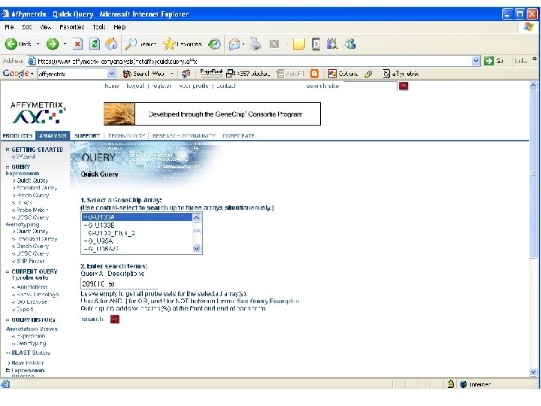Open the Tools menu
Screen dimensions: 541x406
click(x=99, y=27)
